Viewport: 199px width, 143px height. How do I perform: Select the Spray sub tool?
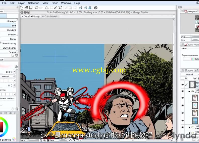click(x=8, y=39)
